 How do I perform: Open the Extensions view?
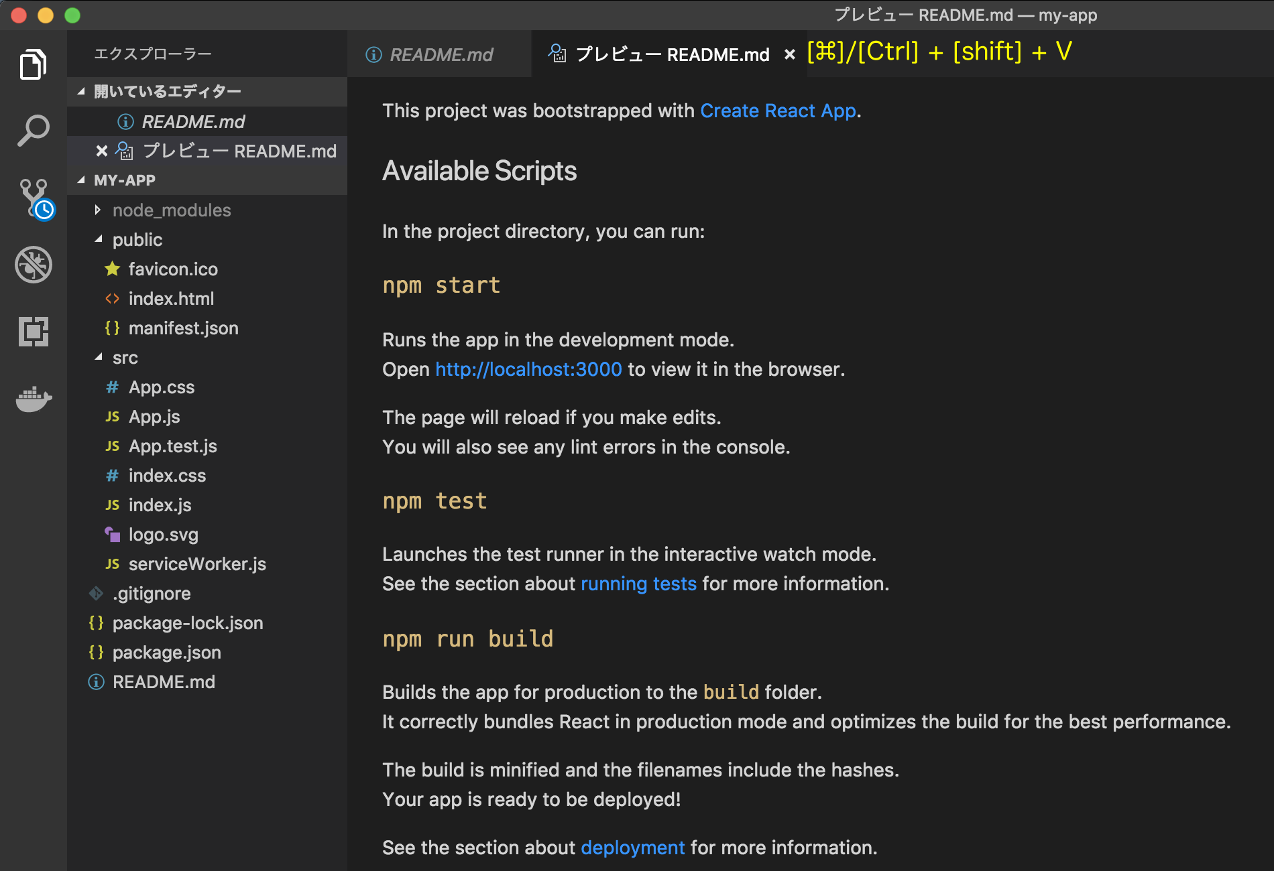pyautogui.click(x=34, y=331)
